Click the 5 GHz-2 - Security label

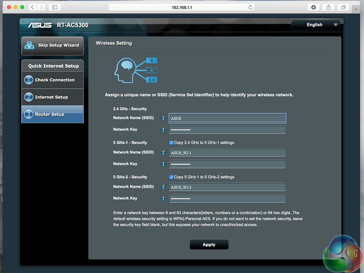tap(130, 177)
